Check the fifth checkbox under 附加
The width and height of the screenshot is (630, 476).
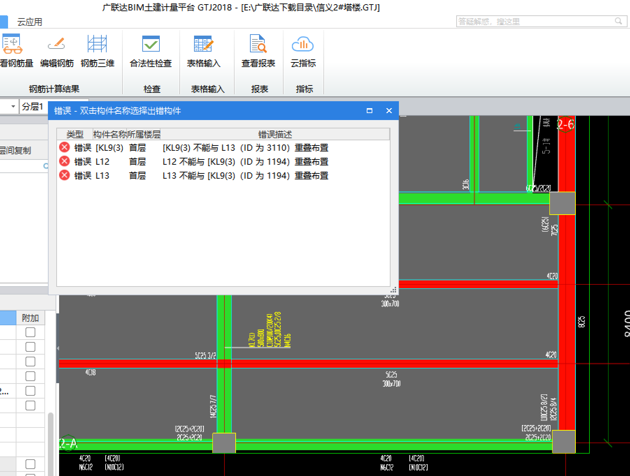(30, 391)
